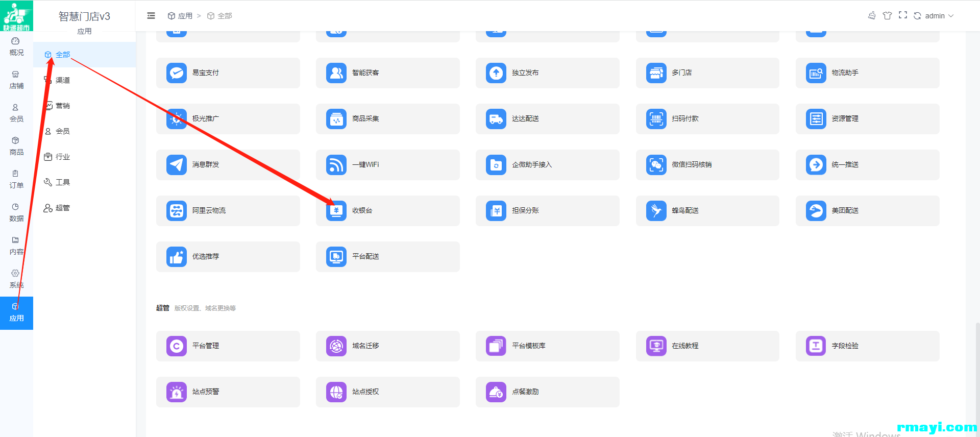Go to 概况 in left navigation

tap(16, 47)
